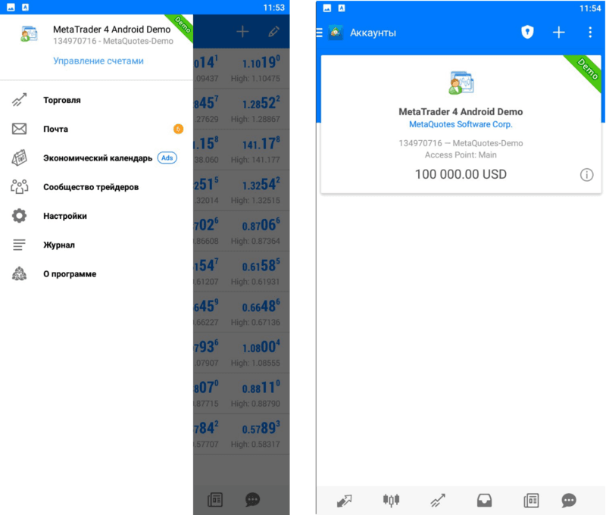606x515 pixels.
Task: Tap 100 000.00 USD balance
Action: [461, 174]
